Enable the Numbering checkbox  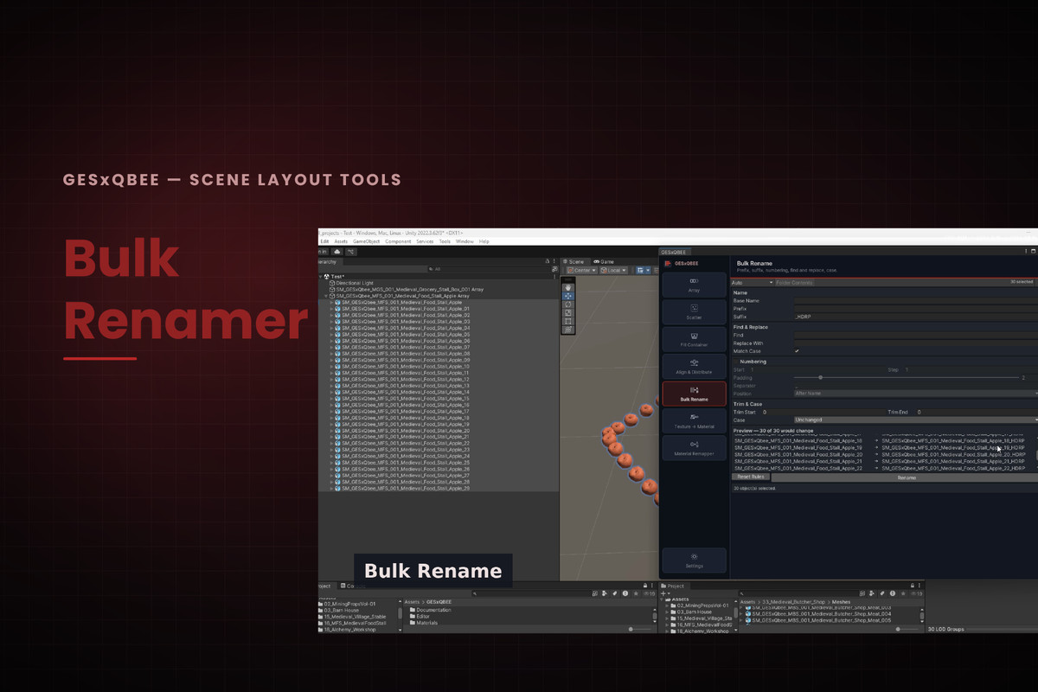coord(735,362)
